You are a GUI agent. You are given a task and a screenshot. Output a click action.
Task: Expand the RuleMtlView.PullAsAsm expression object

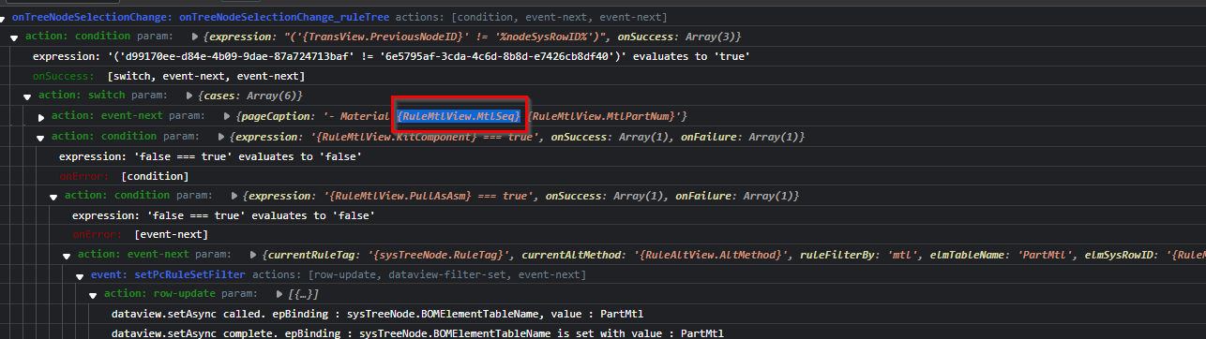point(234,196)
